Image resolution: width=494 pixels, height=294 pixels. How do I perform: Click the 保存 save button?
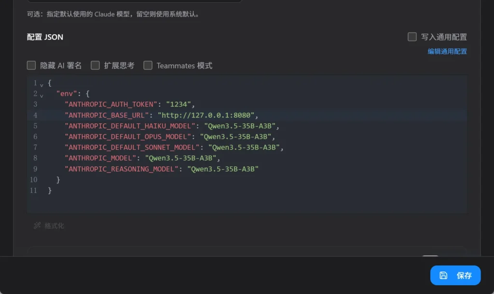tap(455, 275)
